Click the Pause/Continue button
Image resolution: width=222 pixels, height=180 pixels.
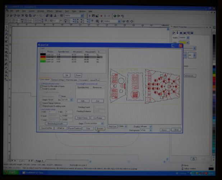75,128
